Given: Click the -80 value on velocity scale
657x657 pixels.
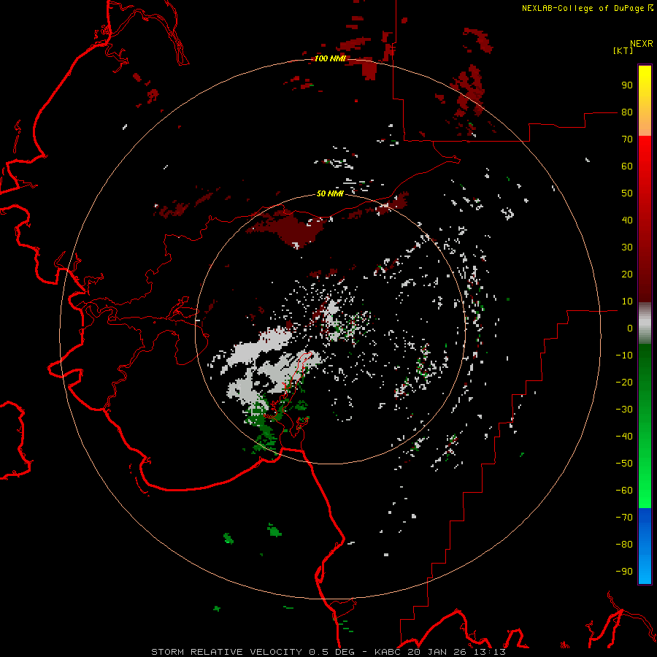Looking at the screenshot, I should pyautogui.click(x=624, y=545).
